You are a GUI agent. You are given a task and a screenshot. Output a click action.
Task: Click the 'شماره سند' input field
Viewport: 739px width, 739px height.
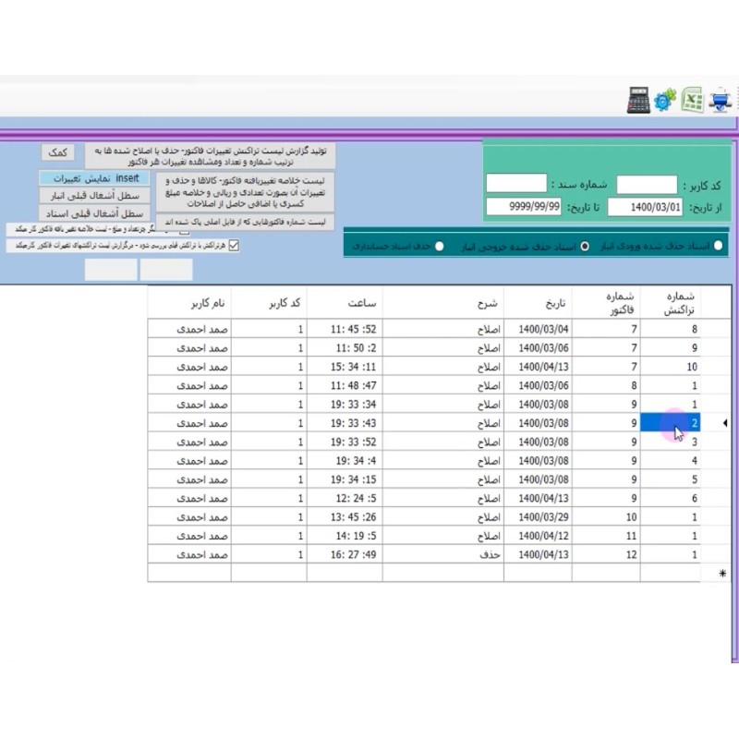(516, 184)
